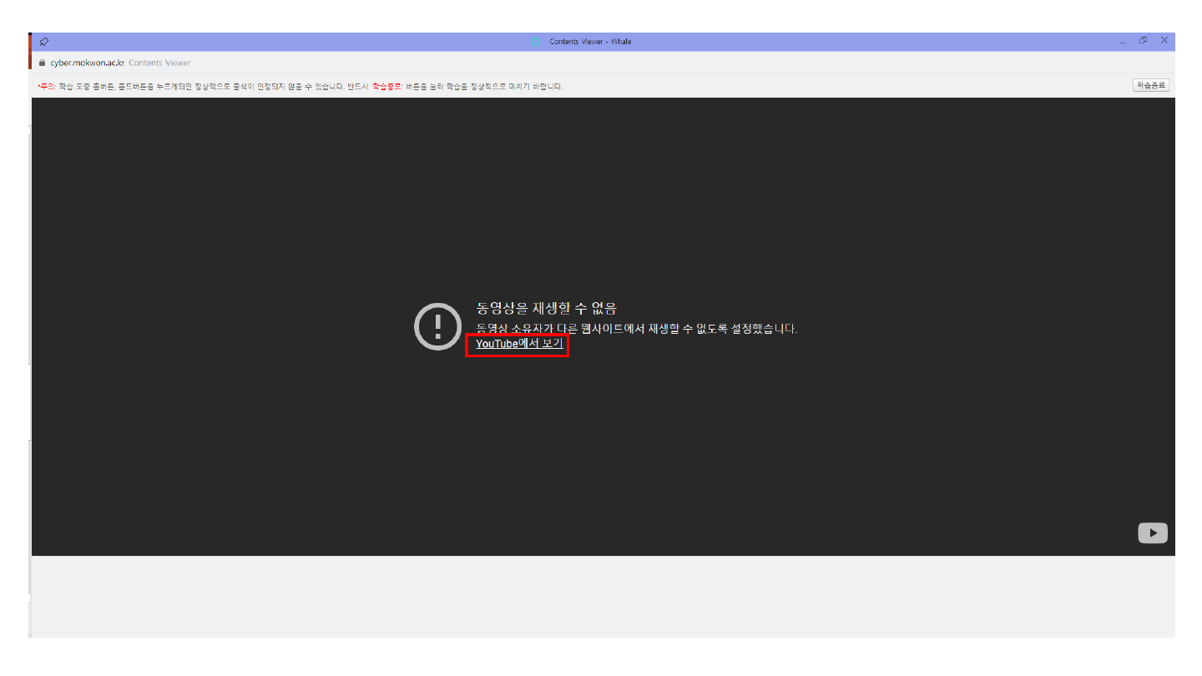Click the cyber.mokwon.ac.kr address text
Screen dimensions: 1202x676
point(87,63)
